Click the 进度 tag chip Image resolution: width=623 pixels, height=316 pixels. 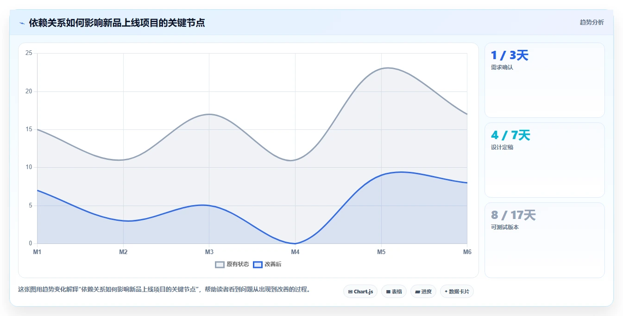[x=423, y=292]
